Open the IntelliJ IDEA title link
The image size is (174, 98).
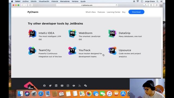click(46, 33)
